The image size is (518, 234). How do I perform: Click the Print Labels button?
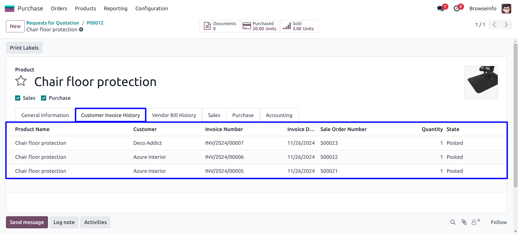click(24, 48)
